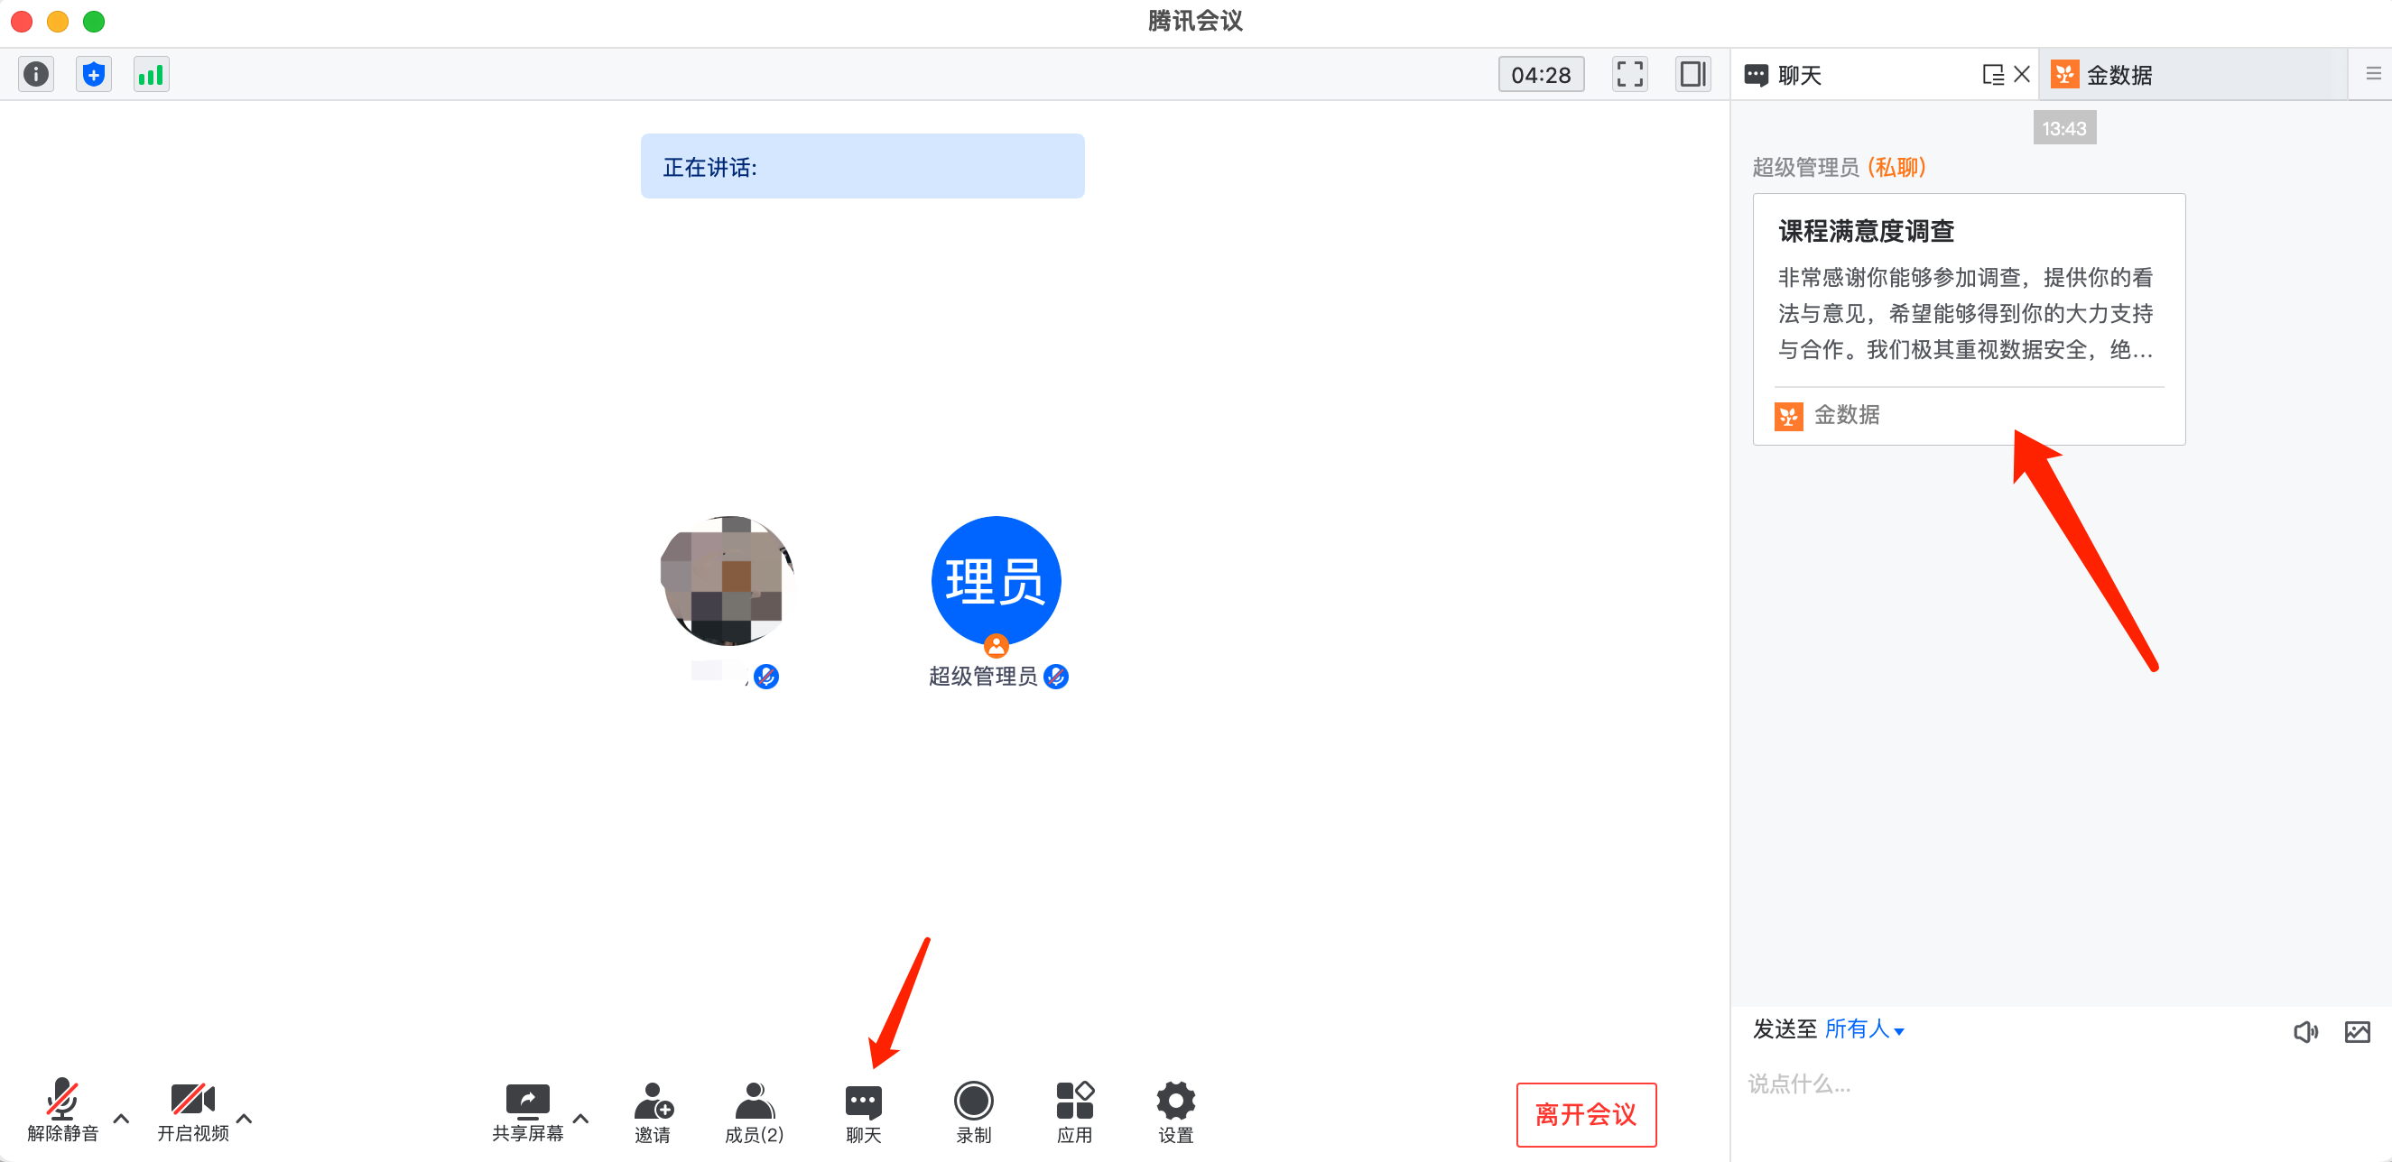Image resolution: width=2392 pixels, height=1162 pixels.
Task: Expand the video options chevron
Action: point(246,1119)
